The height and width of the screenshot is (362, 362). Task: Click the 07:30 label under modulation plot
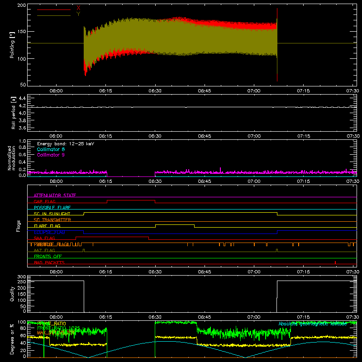tap(353, 181)
